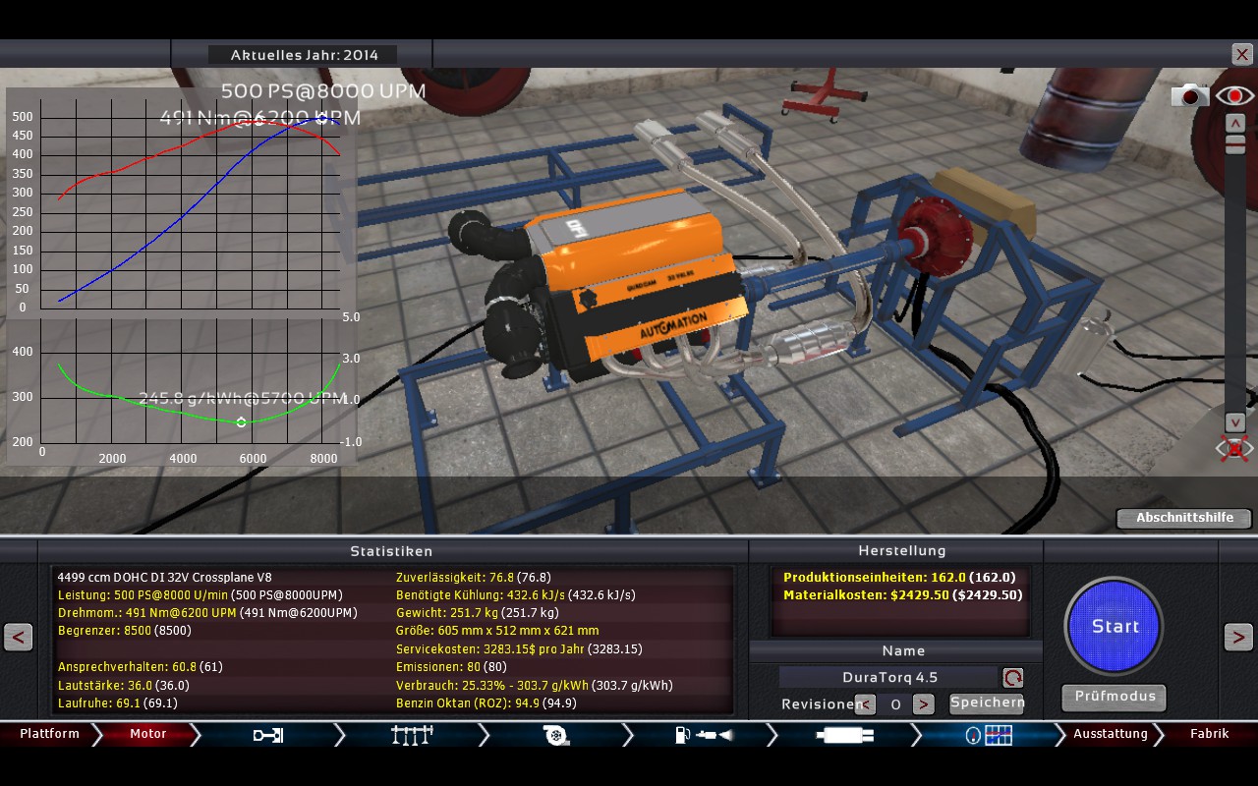Open the valvetrain top end tab icon
Viewport: 1258px width, 786px height.
pyautogui.click(x=412, y=734)
